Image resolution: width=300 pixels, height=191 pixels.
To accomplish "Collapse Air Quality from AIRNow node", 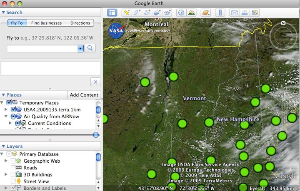I will pos(6,117).
